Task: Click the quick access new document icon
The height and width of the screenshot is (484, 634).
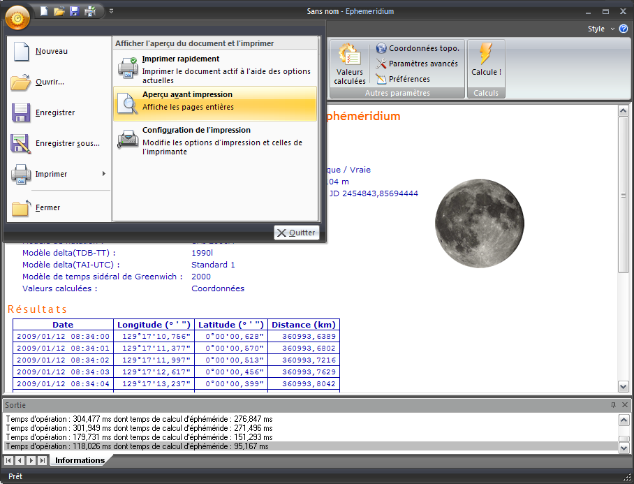Action: click(x=44, y=11)
